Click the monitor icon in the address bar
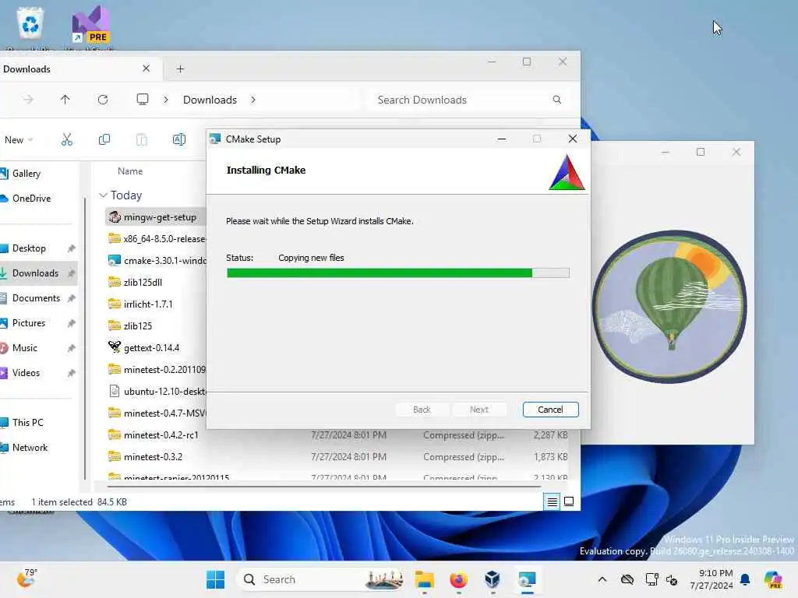Viewport: 798px width, 598px height. point(143,99)
